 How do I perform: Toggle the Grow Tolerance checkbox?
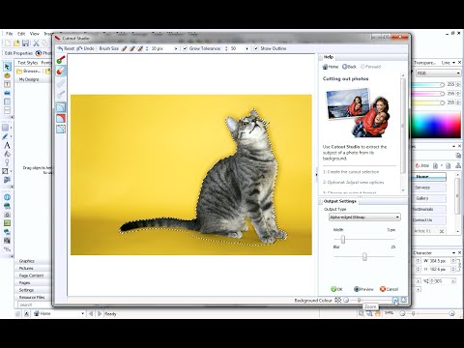185,48
